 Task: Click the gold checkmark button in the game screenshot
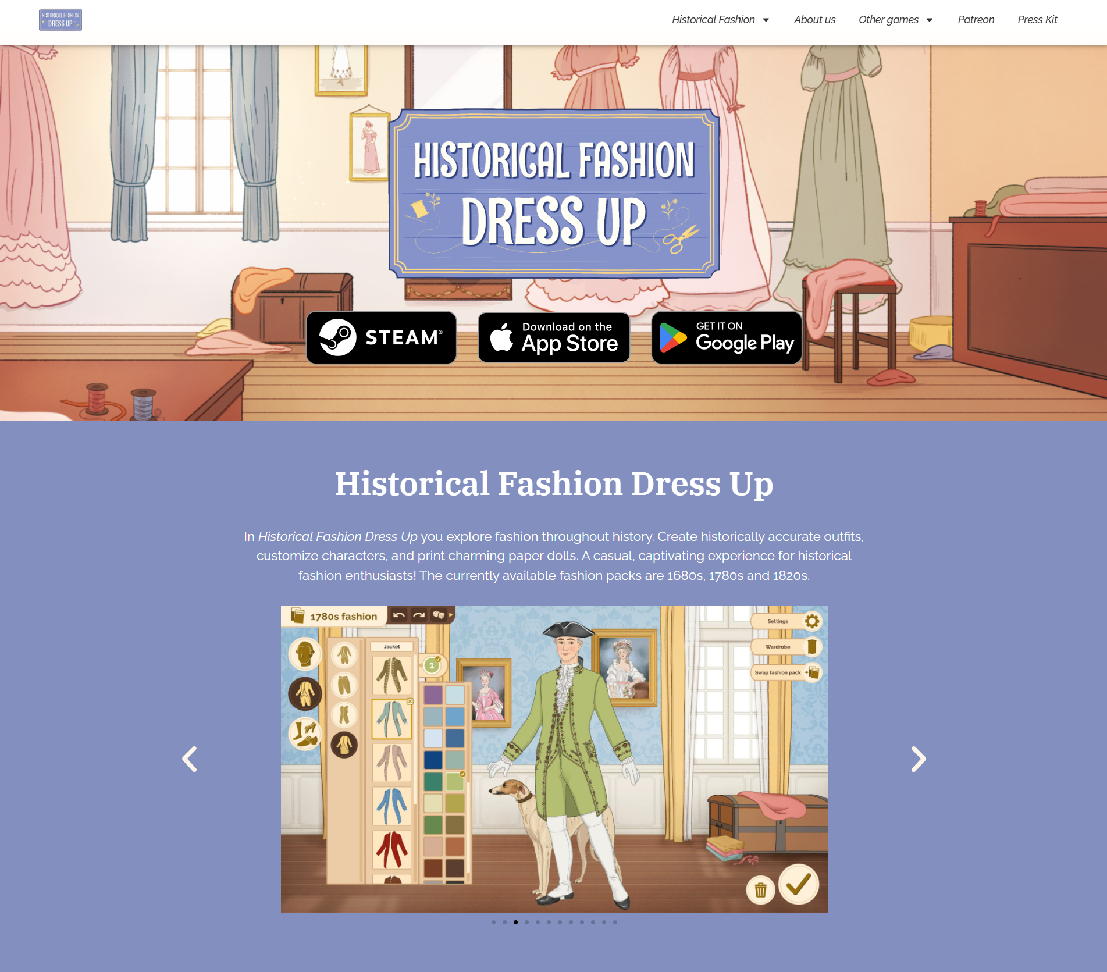click(799, 885)
